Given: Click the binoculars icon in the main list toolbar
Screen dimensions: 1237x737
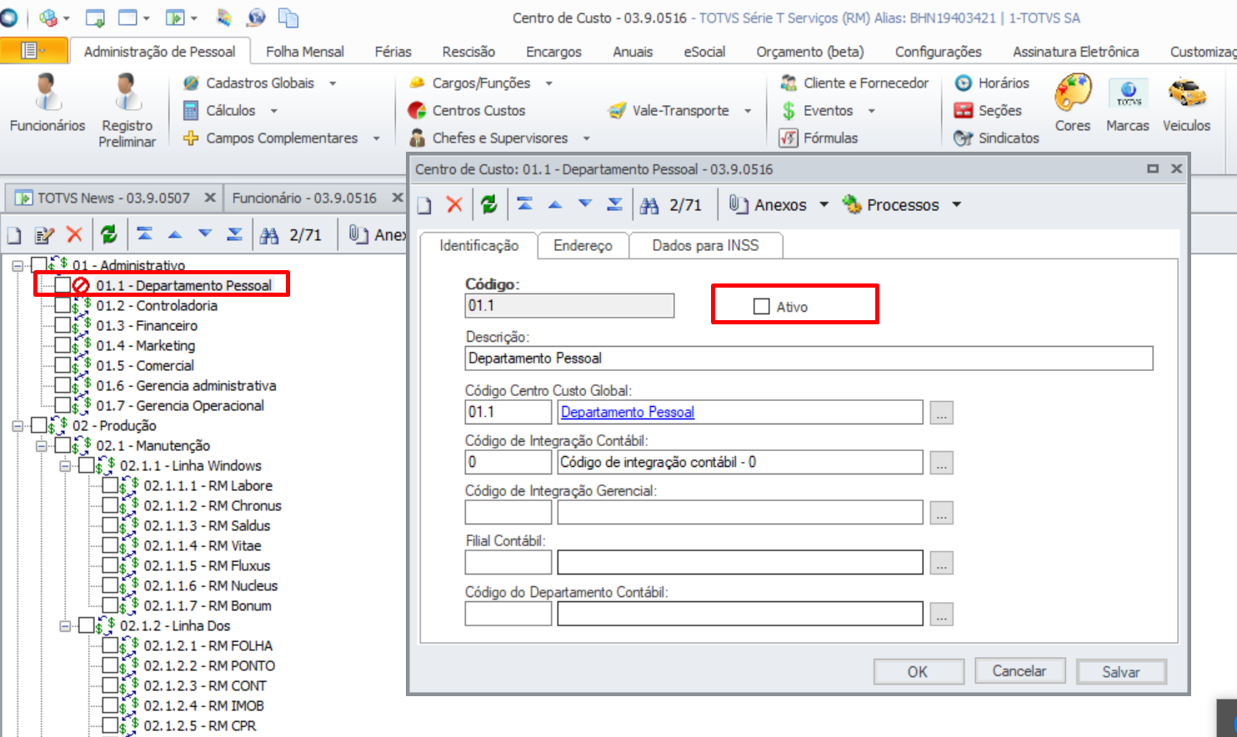Looking at the screenshot, I should point(269,236).
